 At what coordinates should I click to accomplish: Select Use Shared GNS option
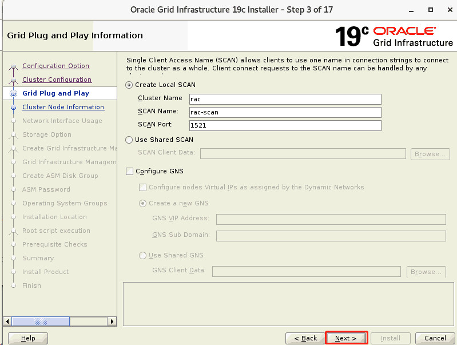[142, 256]
